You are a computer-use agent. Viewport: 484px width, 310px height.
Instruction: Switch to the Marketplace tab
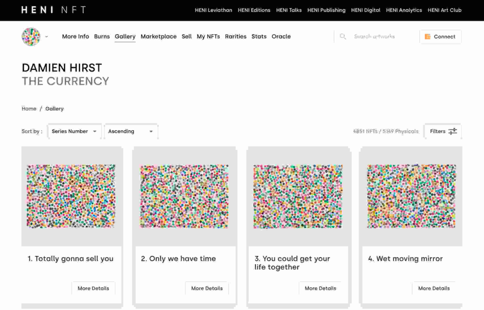click(159, 36)
